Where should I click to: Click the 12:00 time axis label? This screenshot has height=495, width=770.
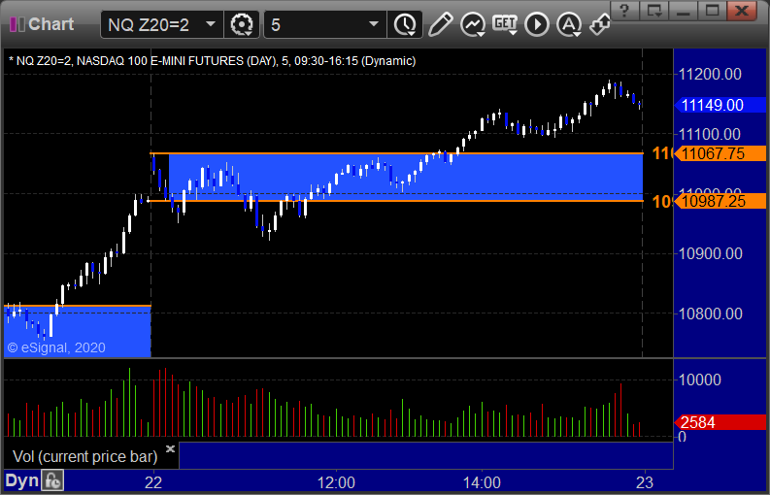336,482
